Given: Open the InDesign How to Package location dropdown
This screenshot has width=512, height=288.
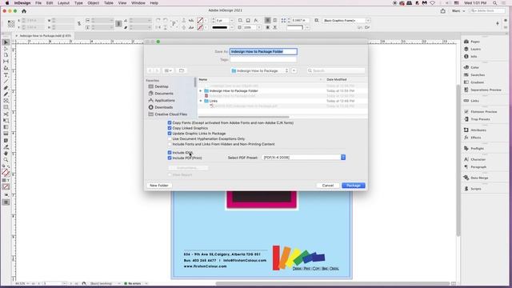Looking at the screenshot, I should 259,70.
